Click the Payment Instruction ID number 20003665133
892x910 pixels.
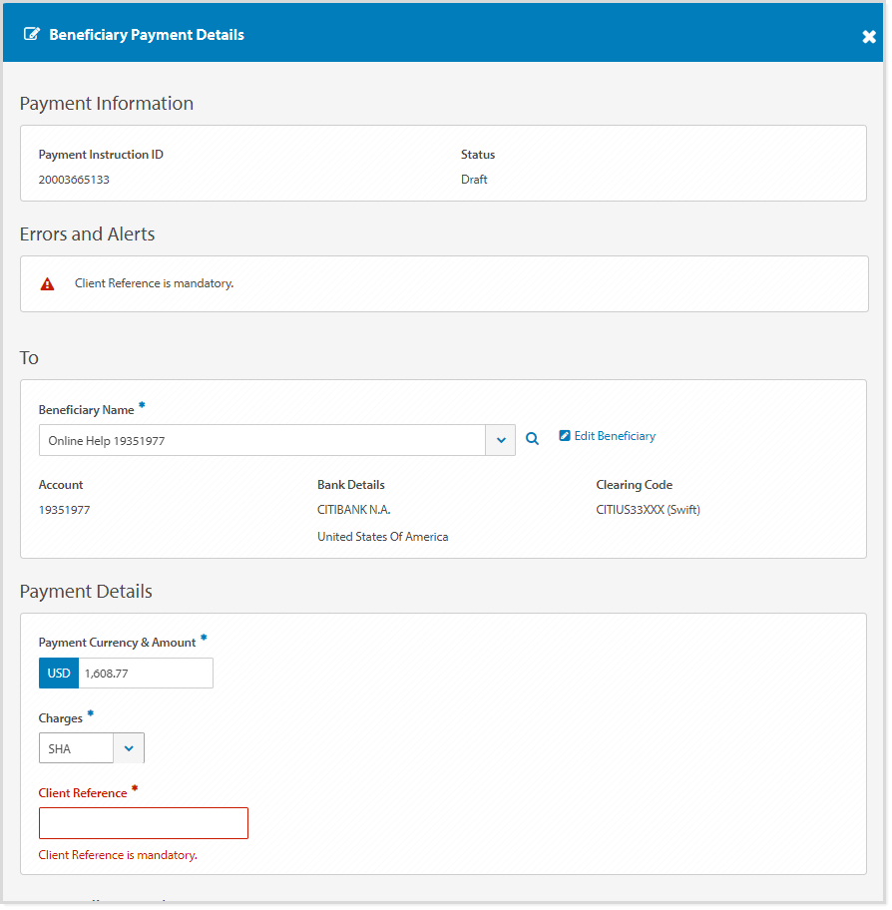(x=74, y=181)
